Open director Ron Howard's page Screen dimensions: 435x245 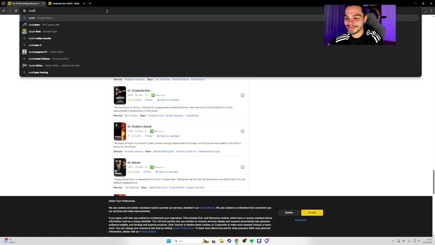click(x=131, y=116)
